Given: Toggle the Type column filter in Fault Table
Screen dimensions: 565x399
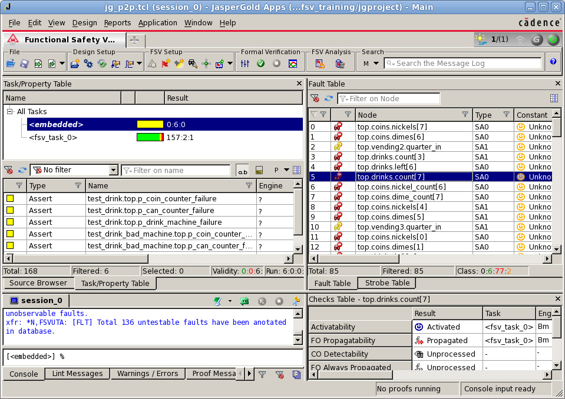Looking at the screenshot, I should pos(506,114).
